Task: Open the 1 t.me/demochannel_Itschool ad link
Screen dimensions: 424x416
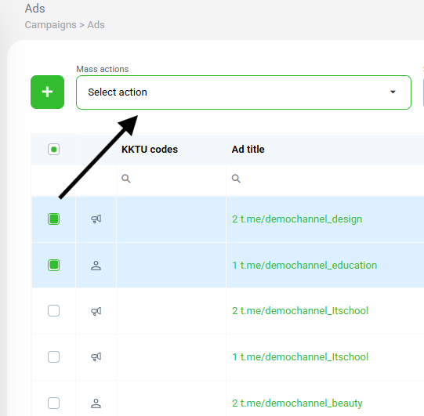Action: click(300, 356)
